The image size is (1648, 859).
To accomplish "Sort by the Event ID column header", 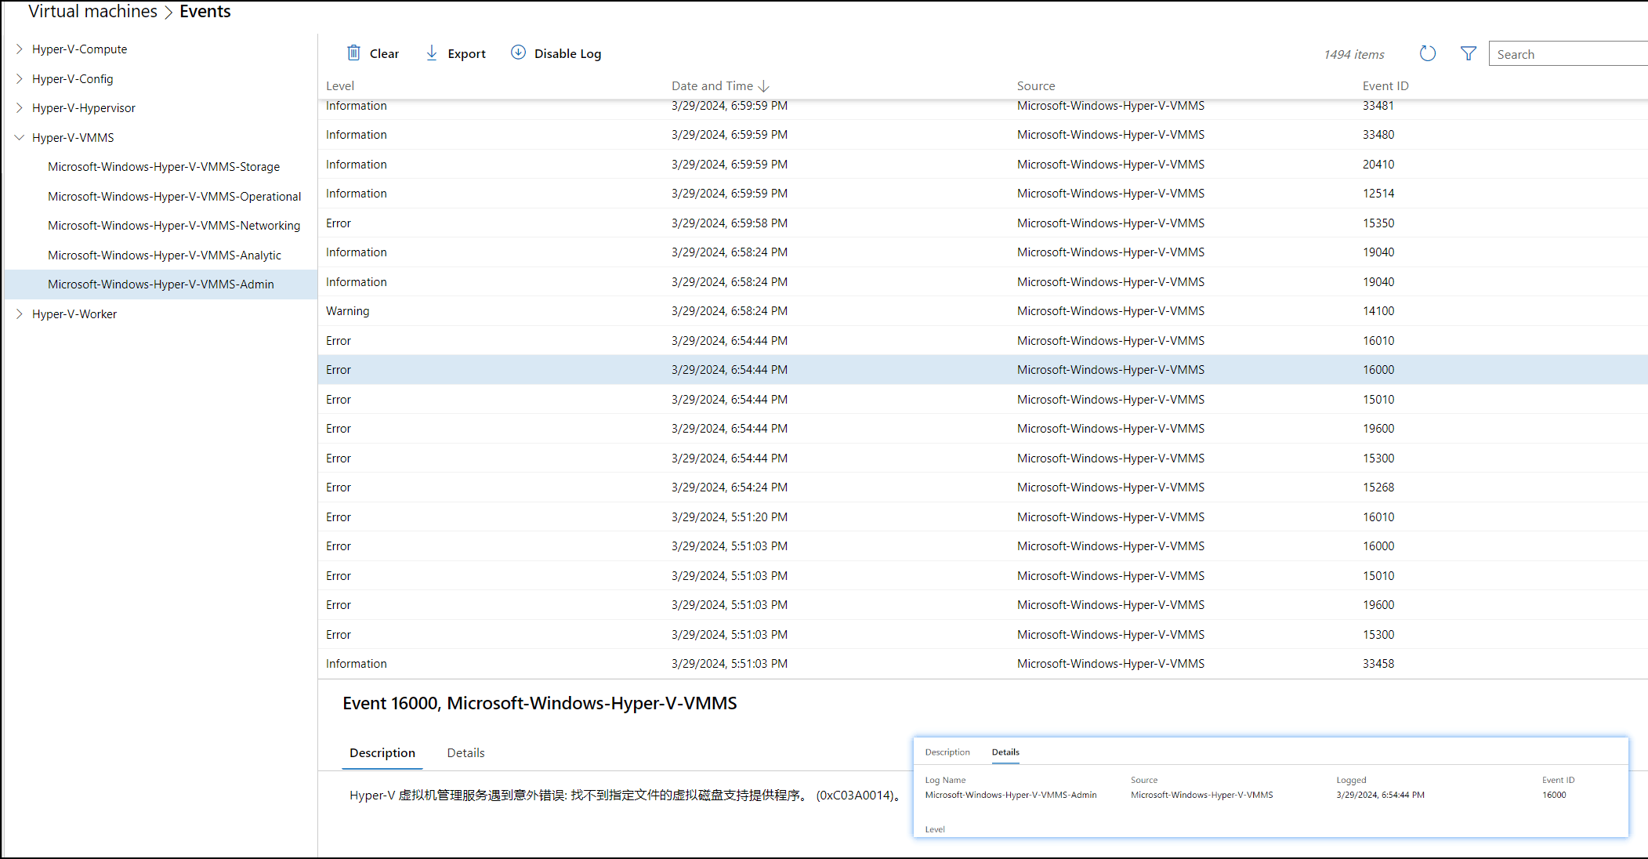I will [1385, 86].
